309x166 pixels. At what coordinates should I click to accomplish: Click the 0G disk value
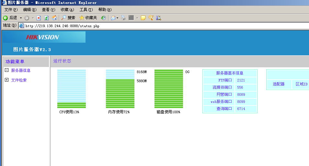[x=188, y=72]
